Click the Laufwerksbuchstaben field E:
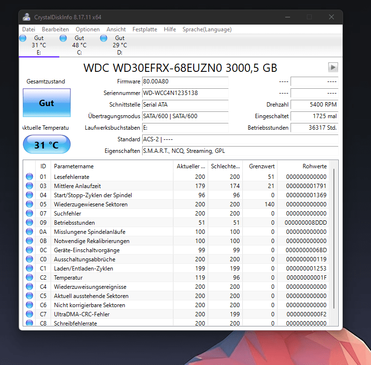 (x=185, y=128)
